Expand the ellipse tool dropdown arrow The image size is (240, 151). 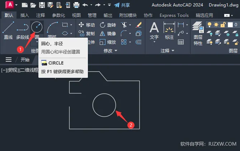coord(71,33)
